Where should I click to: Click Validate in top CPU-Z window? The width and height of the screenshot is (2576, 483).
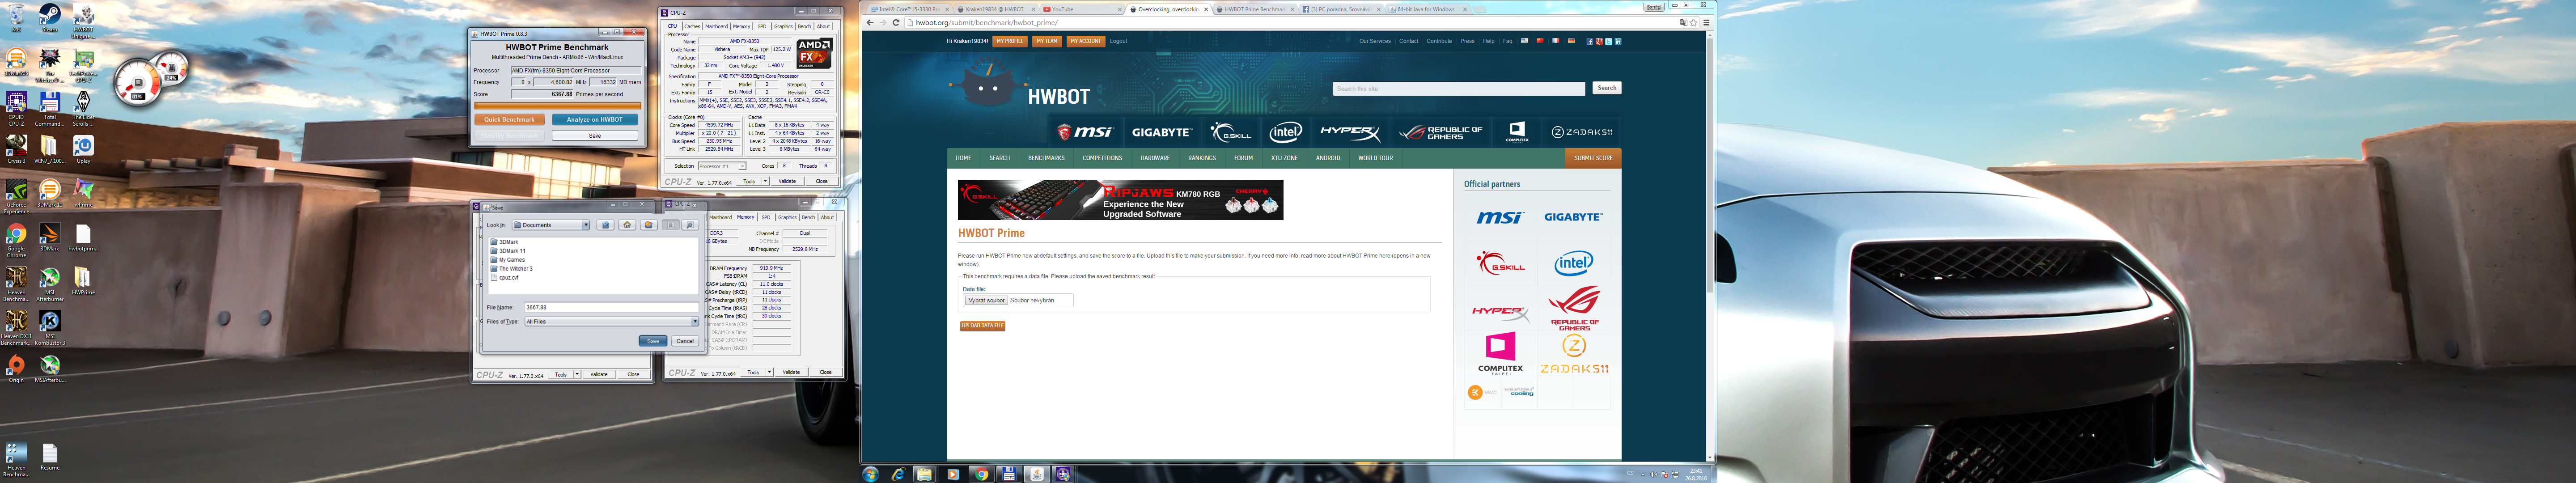click(x=787, y=181)
